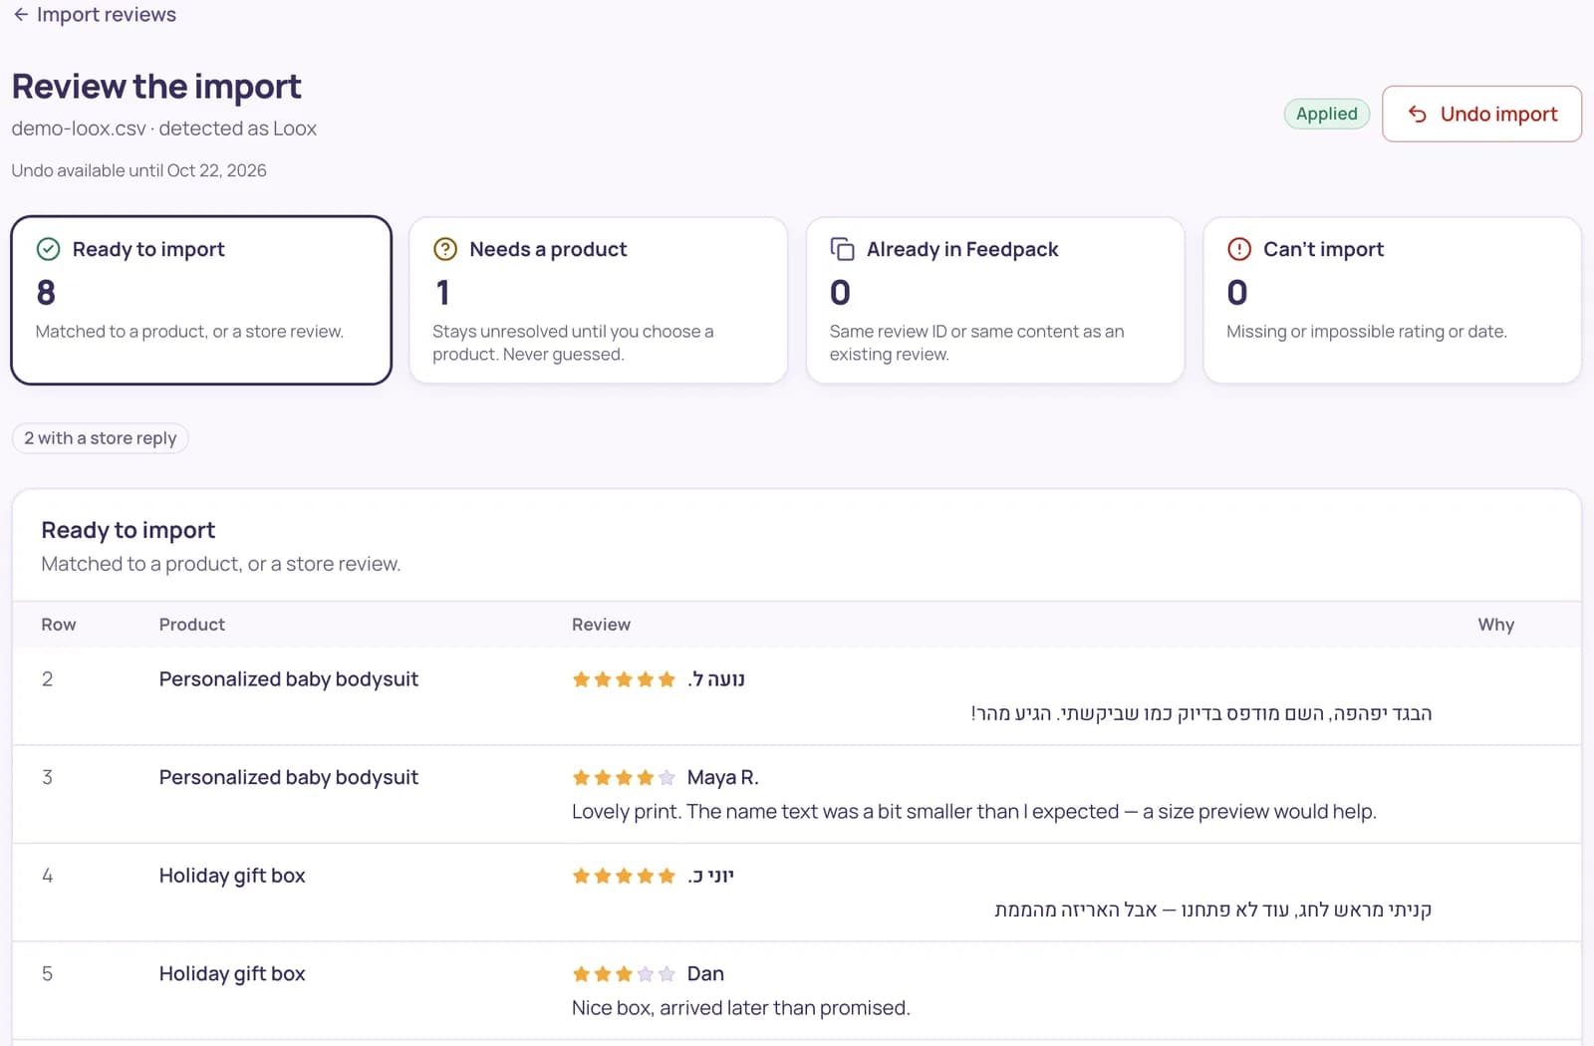The image size is (1594, 1046).
Task: Click Personalized baby bodysuit in row 3
Action: (289, 777)
